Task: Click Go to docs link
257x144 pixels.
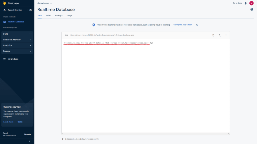Action: point(237,3)
